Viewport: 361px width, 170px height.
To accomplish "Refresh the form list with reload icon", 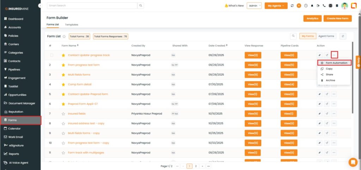I will (x=342, y=36).
